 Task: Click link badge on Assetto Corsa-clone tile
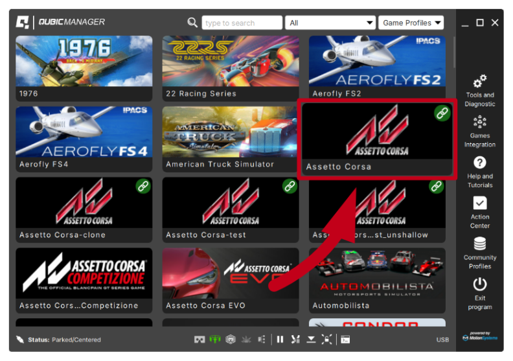[142, 187]
